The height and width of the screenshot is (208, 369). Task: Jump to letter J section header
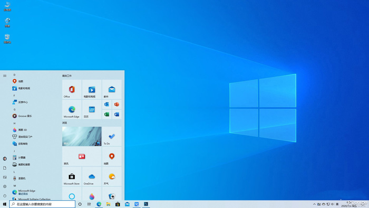tap(14, 151)
